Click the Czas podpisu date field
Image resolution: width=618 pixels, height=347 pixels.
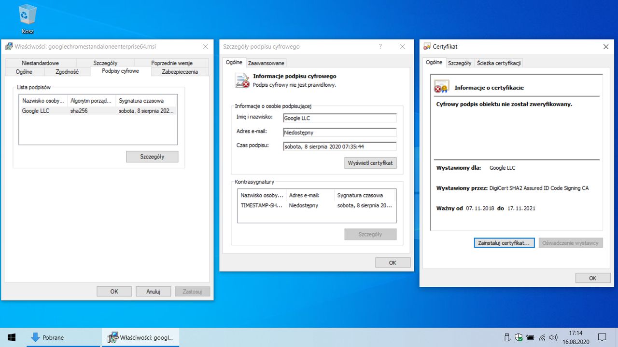point(340,147)
